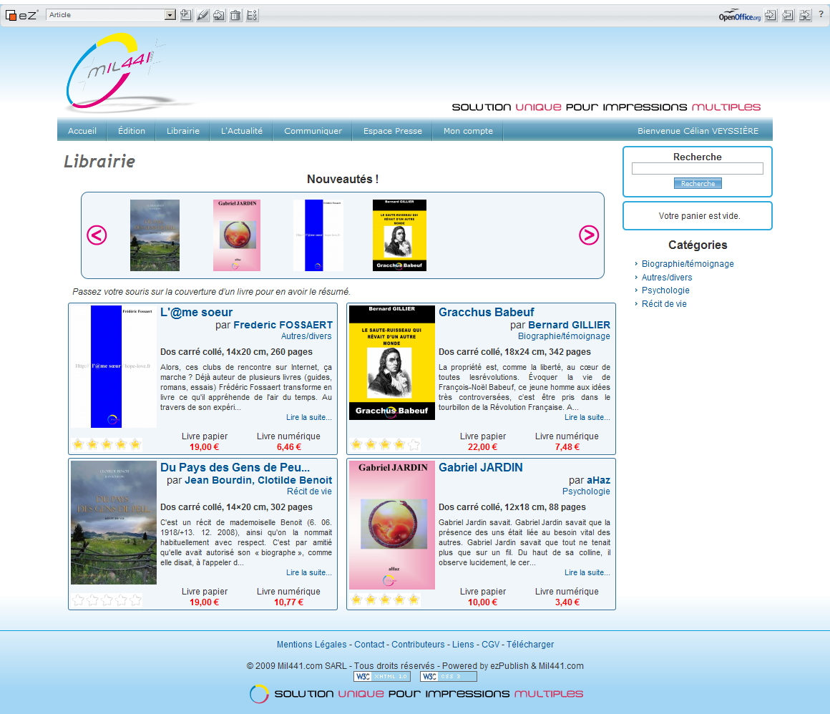Open the Biographie/témoignage category link
The image size is (830, 714).
point(687,264)
